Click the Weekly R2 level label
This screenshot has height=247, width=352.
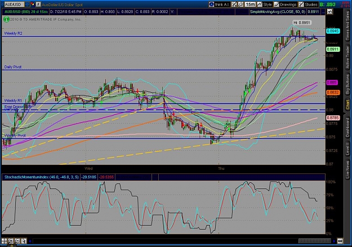(x=14, y=33)
